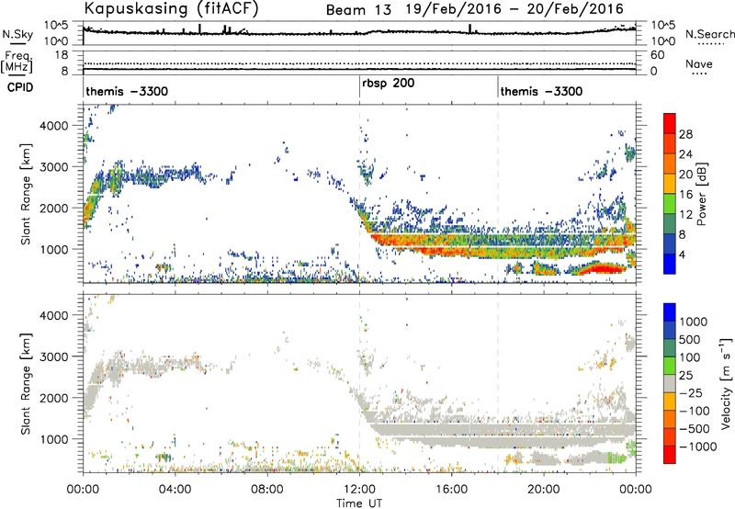The height and width of the screenshot is (509, 735).
Task: Click the date range '19/Feb/2016 – 20/Feb/2016'
Action: coord(514,9)
